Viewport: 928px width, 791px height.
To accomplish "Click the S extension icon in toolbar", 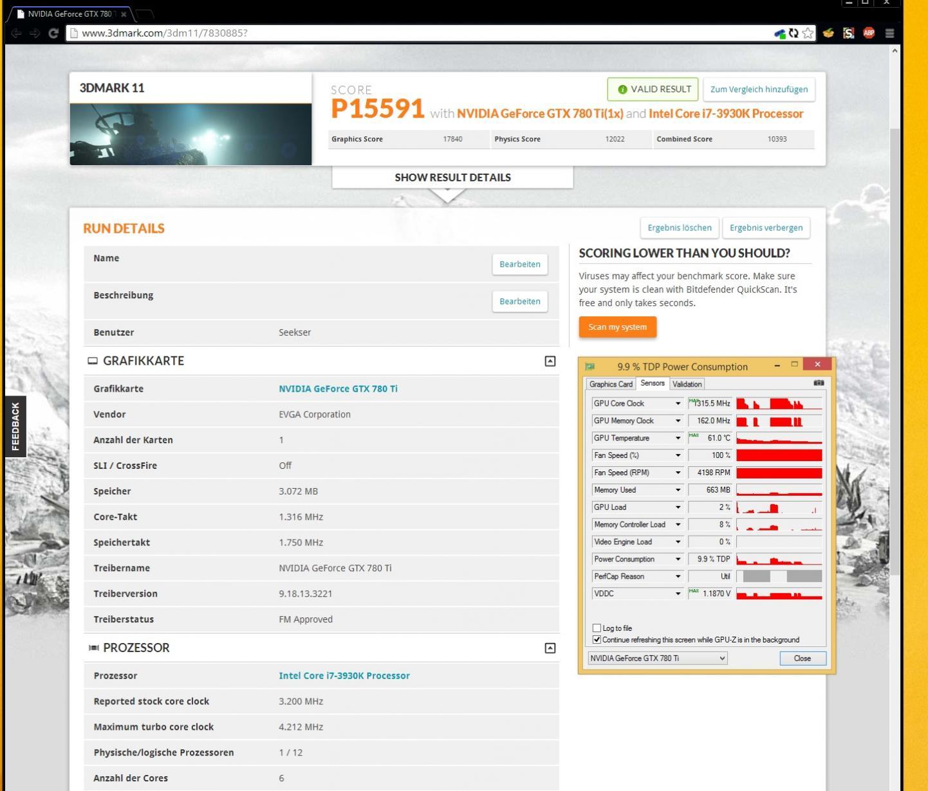I will click(848, 33).
